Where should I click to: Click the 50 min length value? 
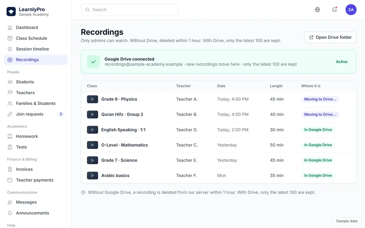point(277,145)
